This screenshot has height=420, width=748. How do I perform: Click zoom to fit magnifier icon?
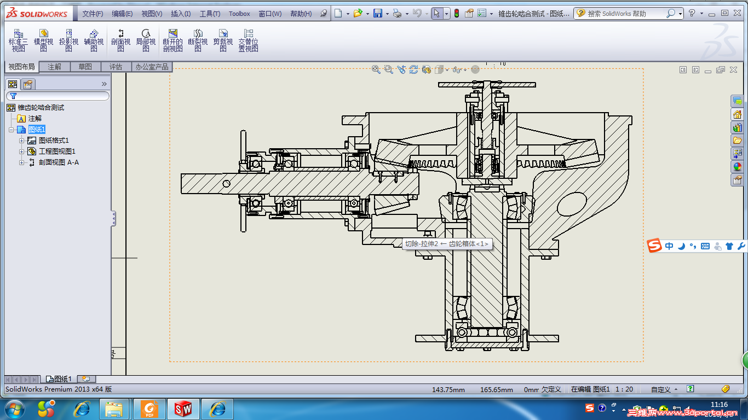376,69
